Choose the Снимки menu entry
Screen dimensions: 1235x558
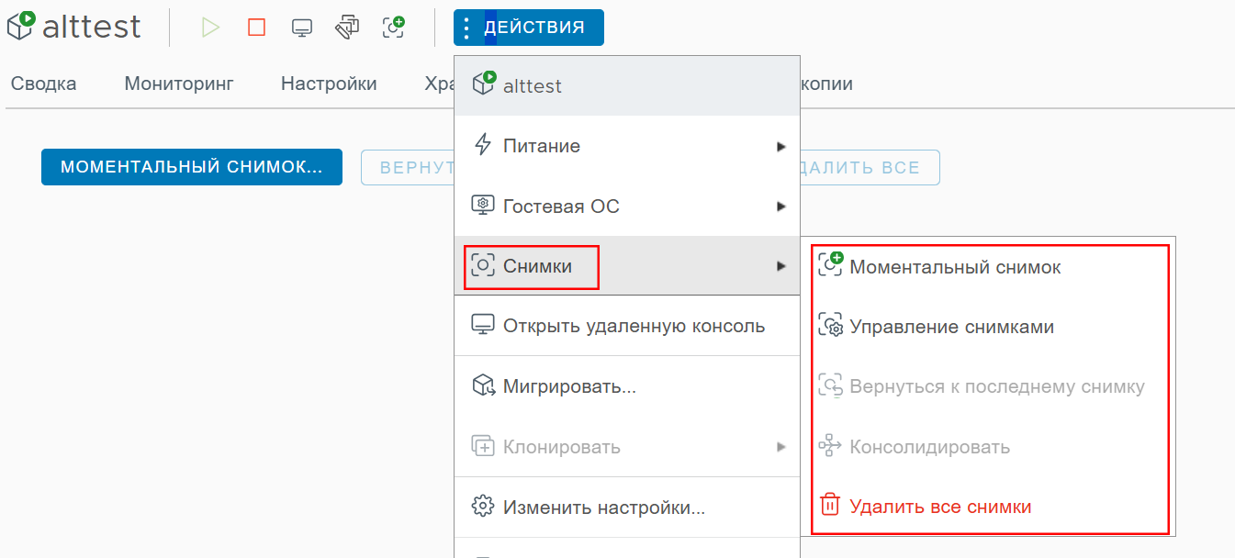(x=627, y=266)
